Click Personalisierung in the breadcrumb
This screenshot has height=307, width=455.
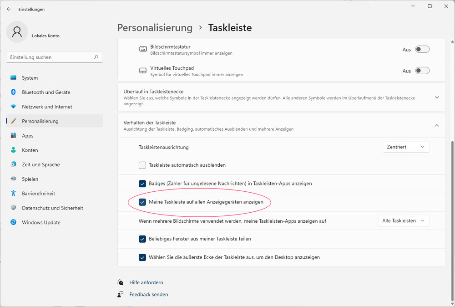155,28
